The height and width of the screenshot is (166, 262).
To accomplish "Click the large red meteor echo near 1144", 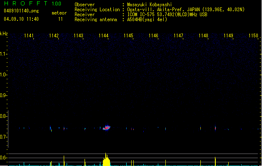I will 107,128.
